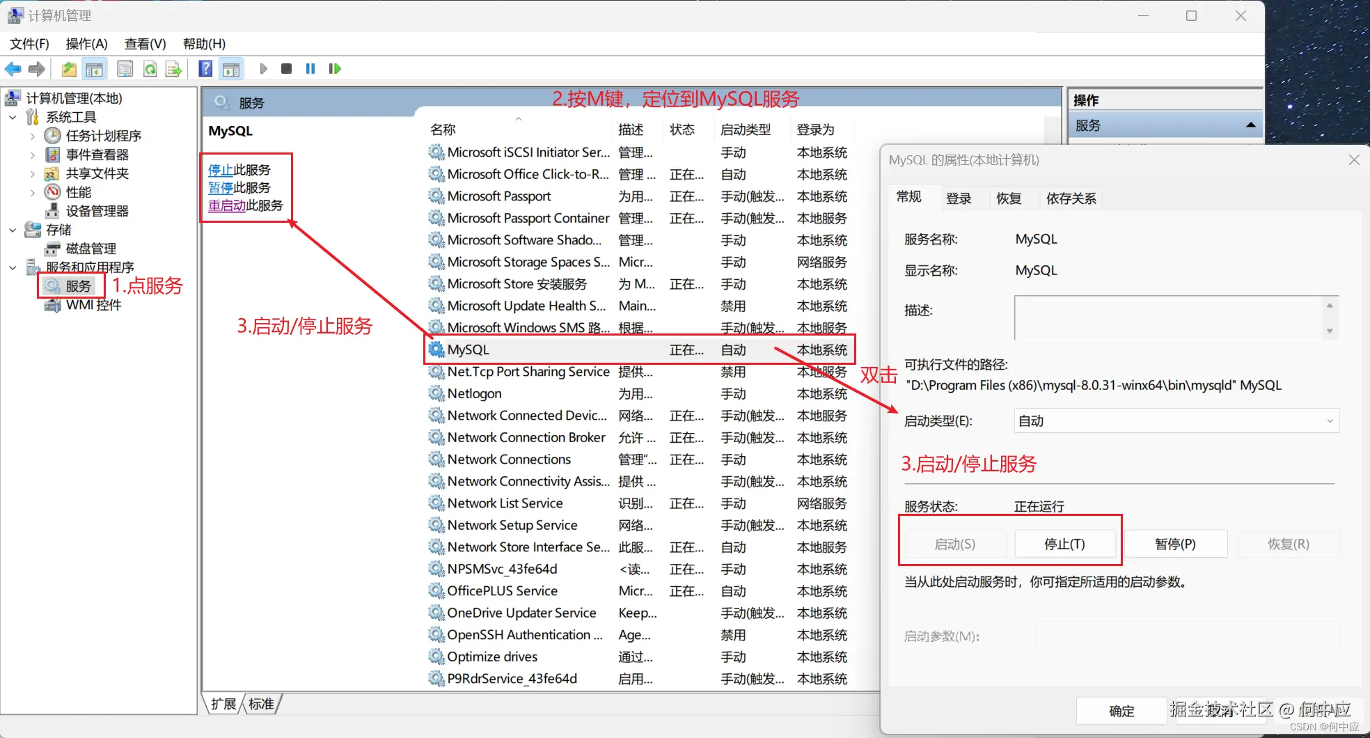Click the Back arrow in the toolbar
1370x738 pixels.
pos(13,69)
